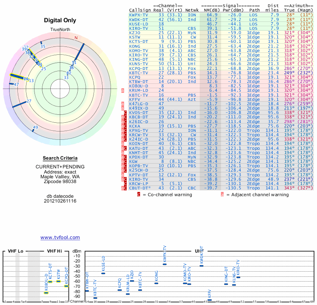Select the KWPX-TV callsign in the table

pyautogui.click(x=139, y=15)
